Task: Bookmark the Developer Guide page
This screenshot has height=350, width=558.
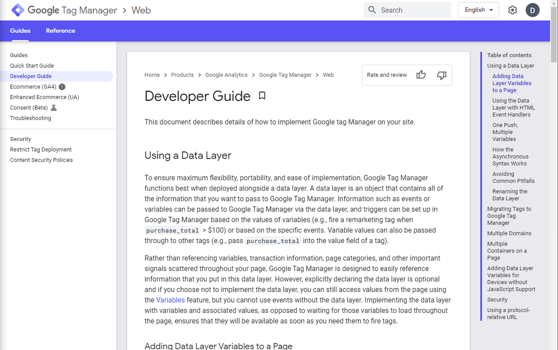Action: [262, 96]
